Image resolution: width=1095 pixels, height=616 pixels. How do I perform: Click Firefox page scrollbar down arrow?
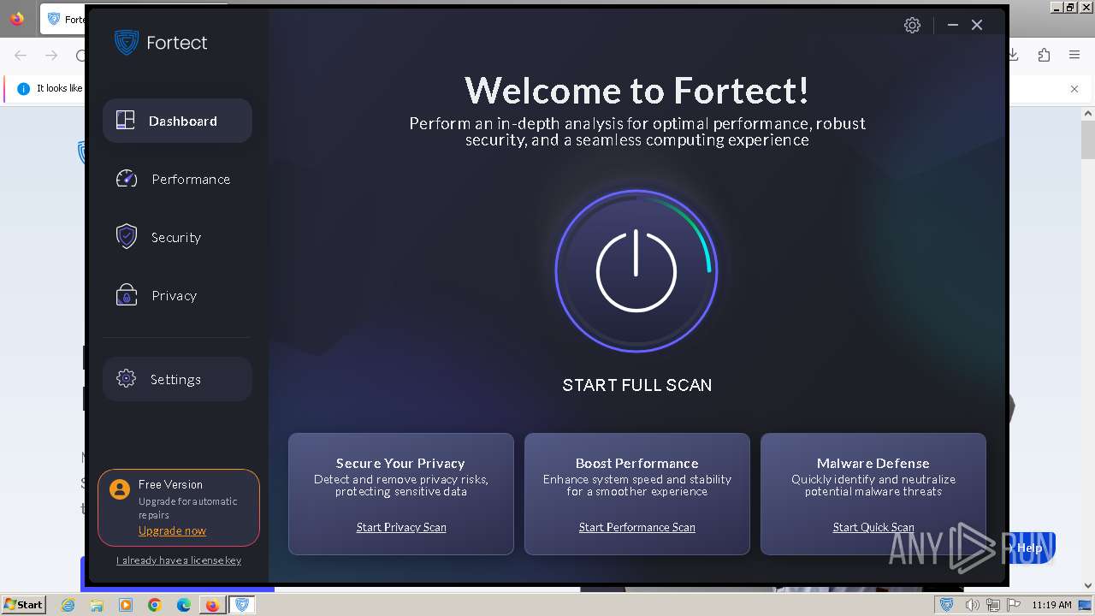tap(1088, 586)
